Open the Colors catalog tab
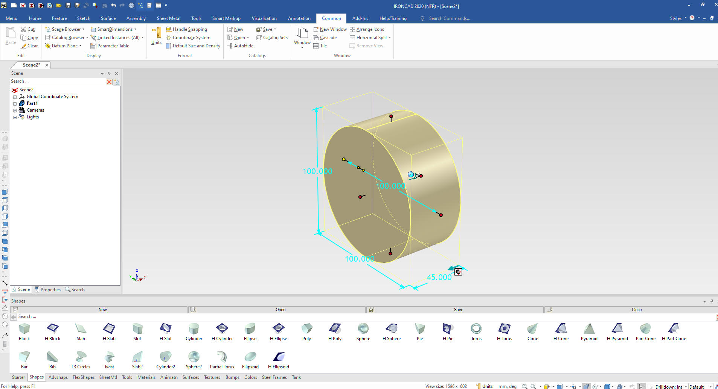The image size is (718, 389). click(x=250, y=377)
